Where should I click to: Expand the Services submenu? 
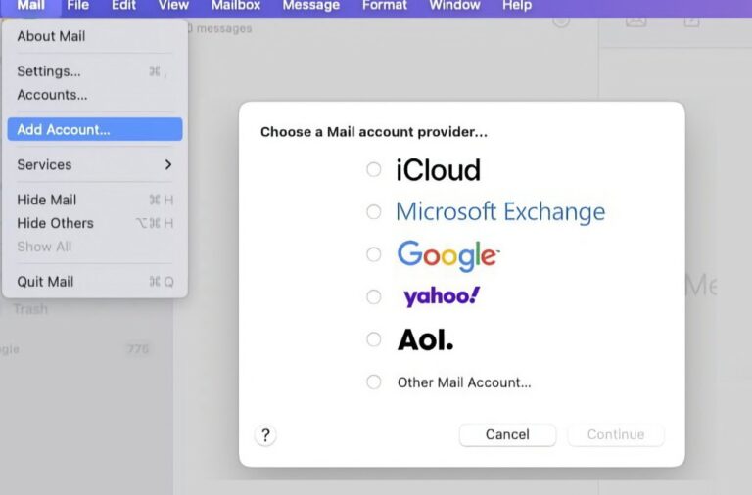95,165
